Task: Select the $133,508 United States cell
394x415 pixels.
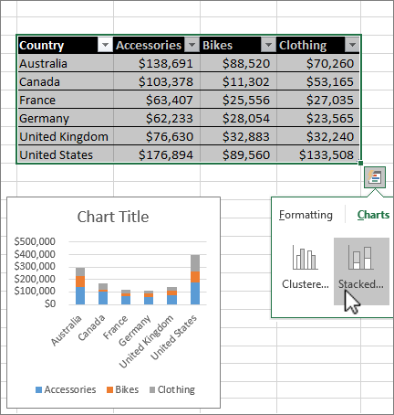Action: (x=318, y=154)
